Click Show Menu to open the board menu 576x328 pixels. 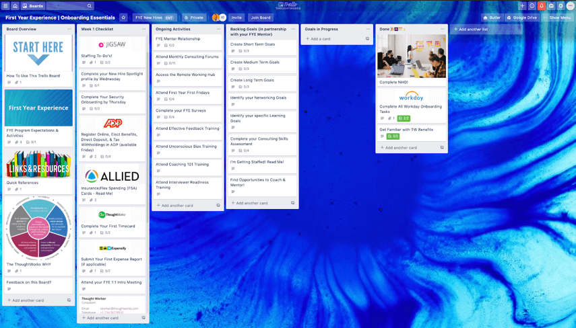(558, 17)
